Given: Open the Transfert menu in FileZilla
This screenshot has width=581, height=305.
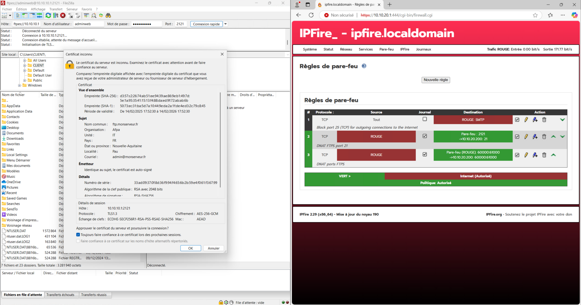Looking at the screenshot, I should 56,9.
